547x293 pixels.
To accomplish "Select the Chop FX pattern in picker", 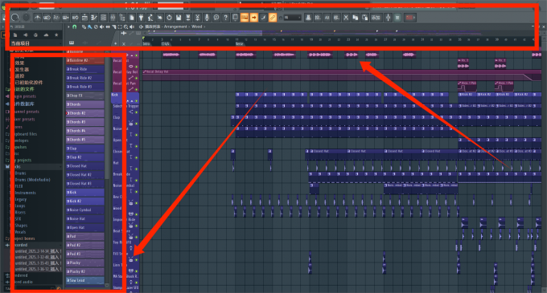I will (84, 96).
